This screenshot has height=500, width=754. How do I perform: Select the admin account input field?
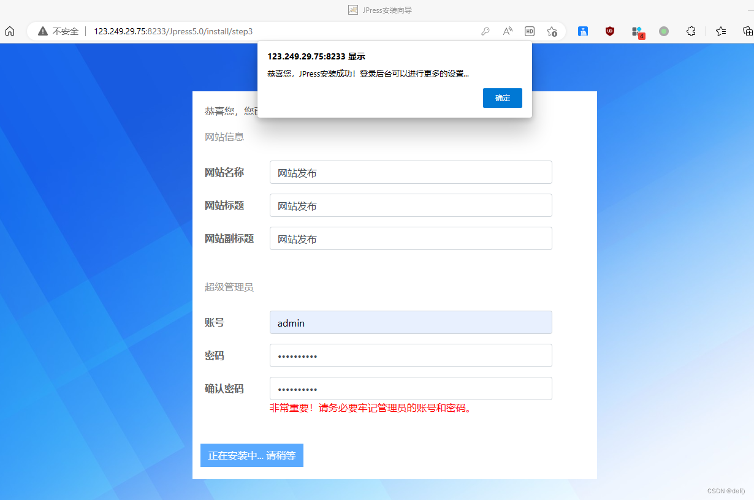click(x=411, y=322)
